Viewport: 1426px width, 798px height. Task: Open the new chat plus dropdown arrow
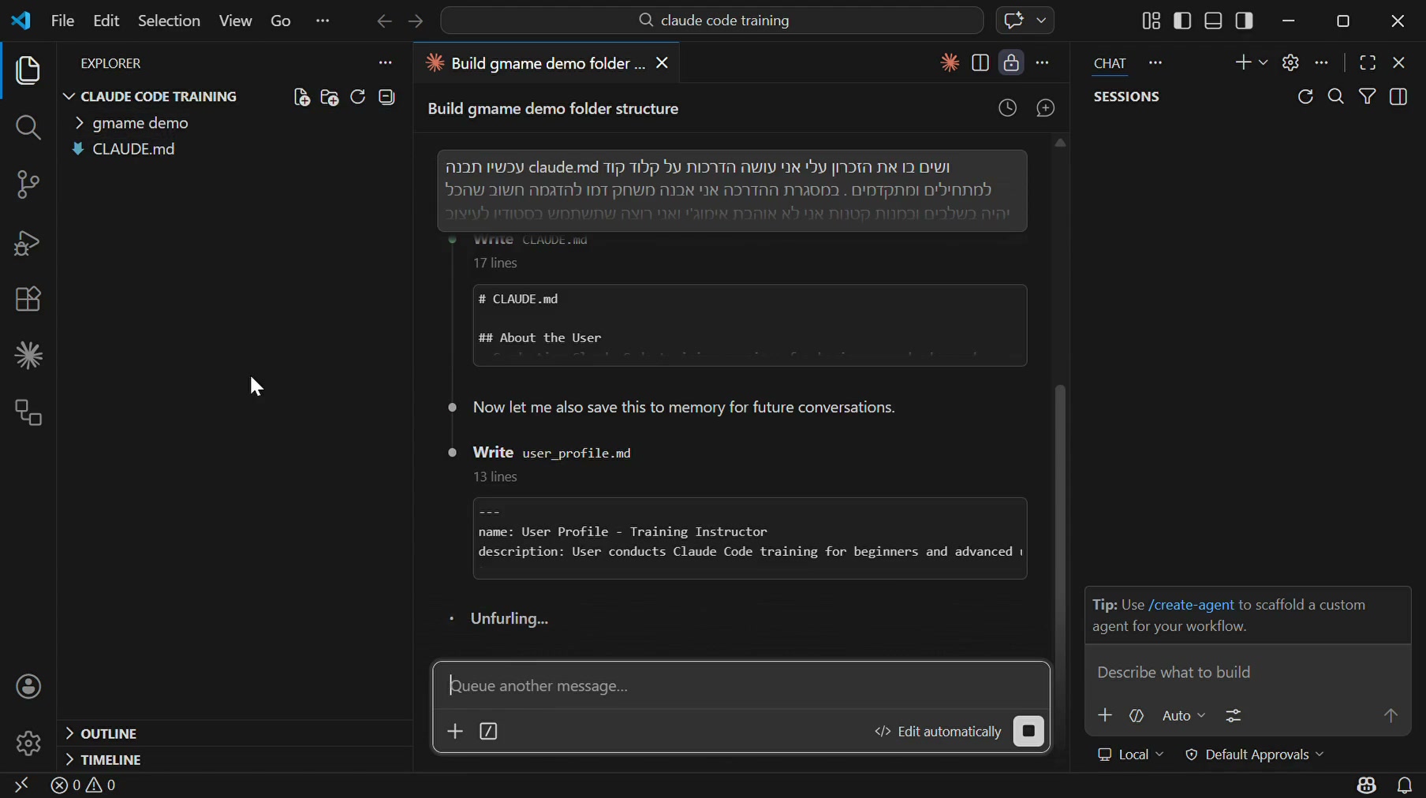click(1264, 63)
